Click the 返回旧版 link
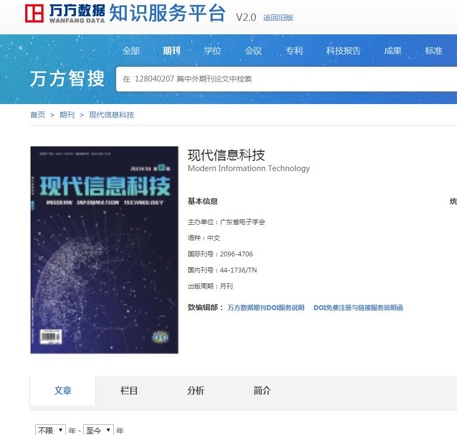 point(278,18)
